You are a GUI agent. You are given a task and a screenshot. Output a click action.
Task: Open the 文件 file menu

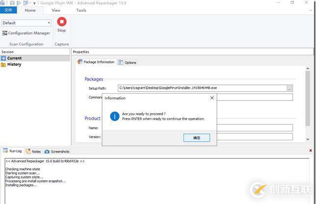tap(8, 10)
